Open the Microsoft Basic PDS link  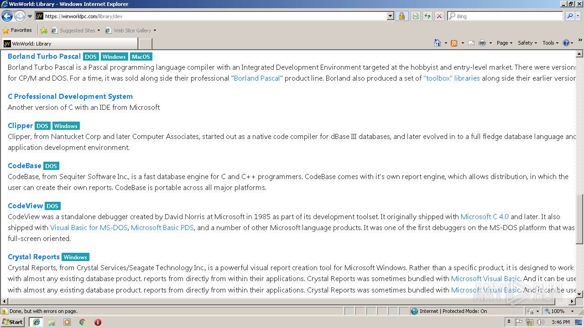click(x=162, y=228)
